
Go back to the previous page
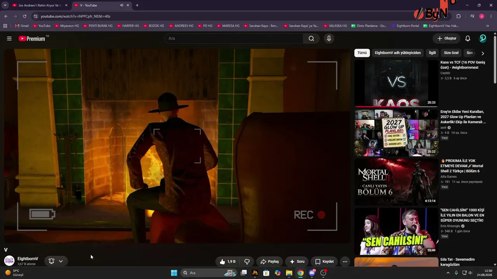point(6,16)
